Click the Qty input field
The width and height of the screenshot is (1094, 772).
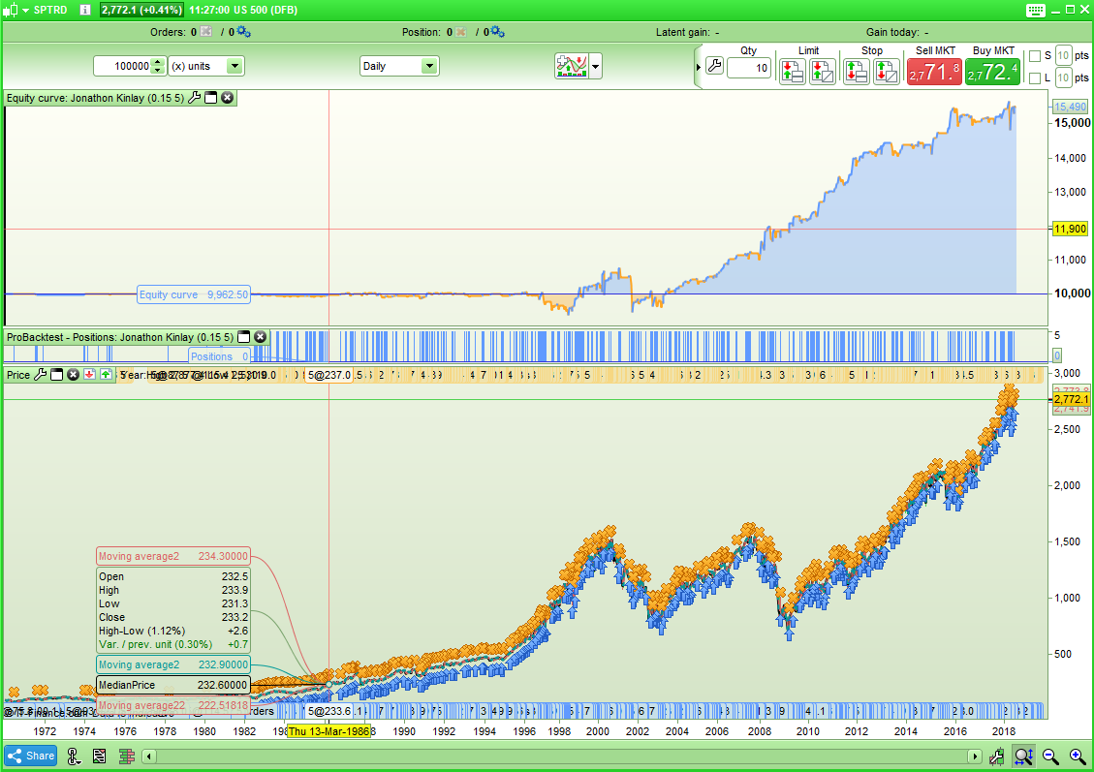click(749, 69)
